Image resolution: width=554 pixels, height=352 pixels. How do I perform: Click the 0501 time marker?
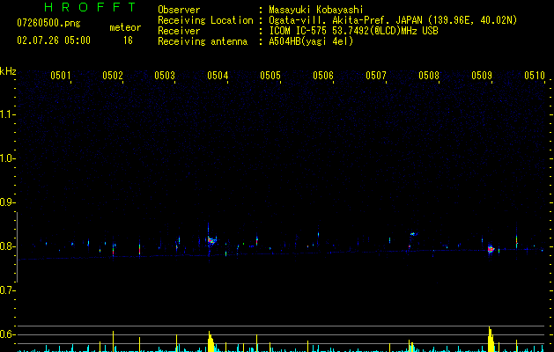tap(61, 76)
